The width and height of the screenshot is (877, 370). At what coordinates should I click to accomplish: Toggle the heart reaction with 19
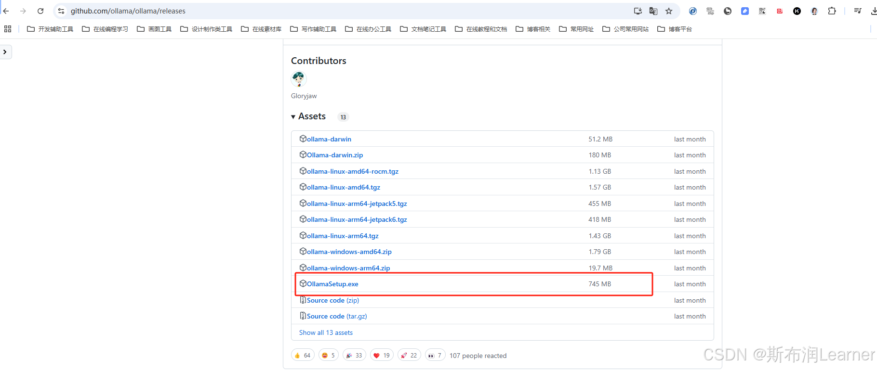(x=382, y=355)
